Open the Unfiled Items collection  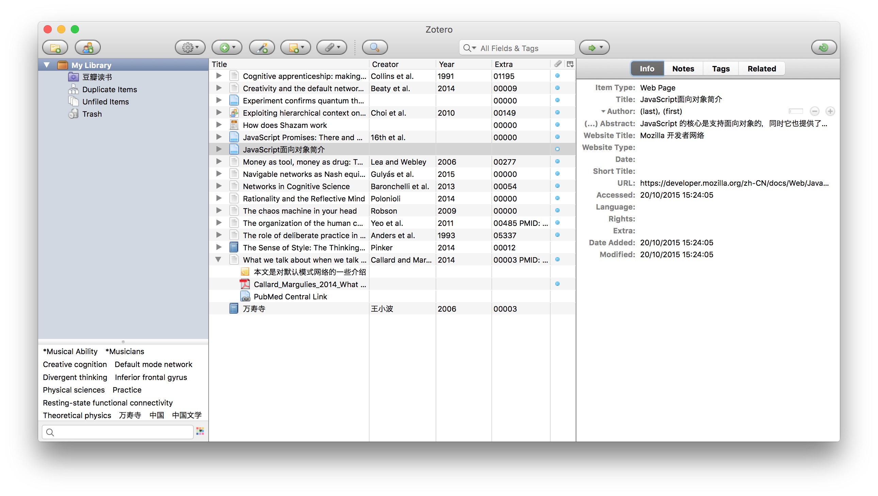[106, 101]
